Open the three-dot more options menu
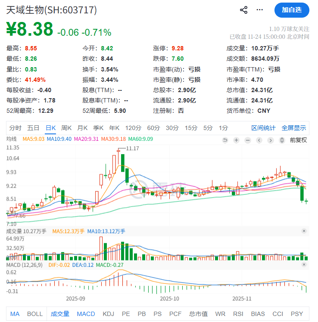This screenshot has height=322, width=318. [259, 9]
